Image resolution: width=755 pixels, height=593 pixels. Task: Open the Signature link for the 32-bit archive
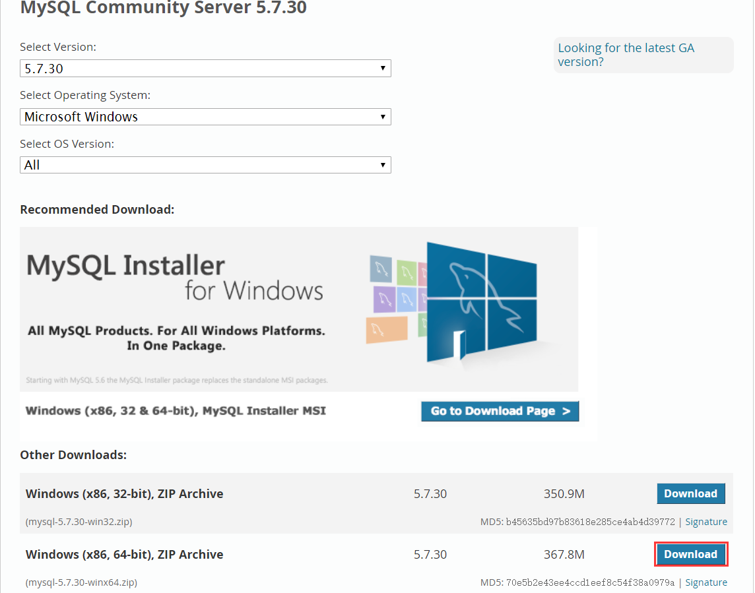(x=706, y=521)
